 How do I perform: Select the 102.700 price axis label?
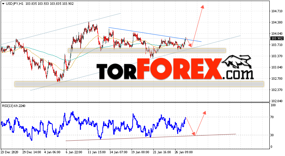pos(277,79)
